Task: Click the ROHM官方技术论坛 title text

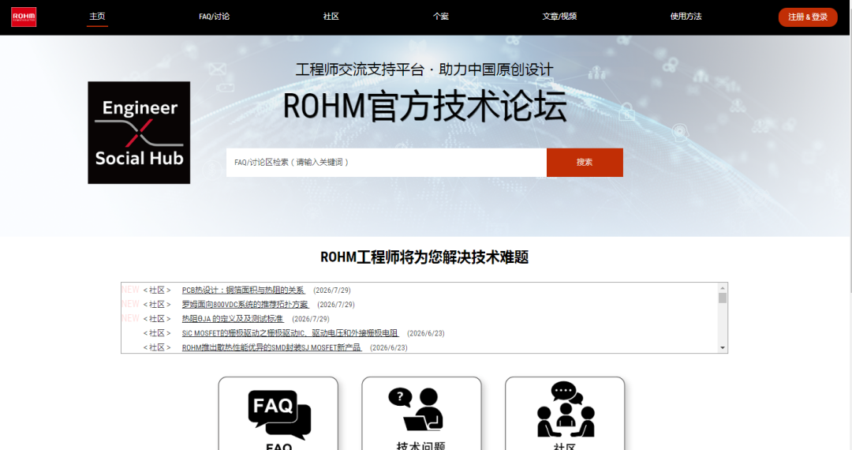Action: (425, 106)
